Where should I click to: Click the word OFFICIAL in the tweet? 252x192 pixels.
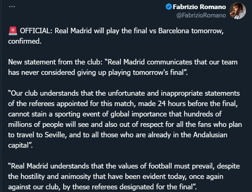click(x=35, y=31)
